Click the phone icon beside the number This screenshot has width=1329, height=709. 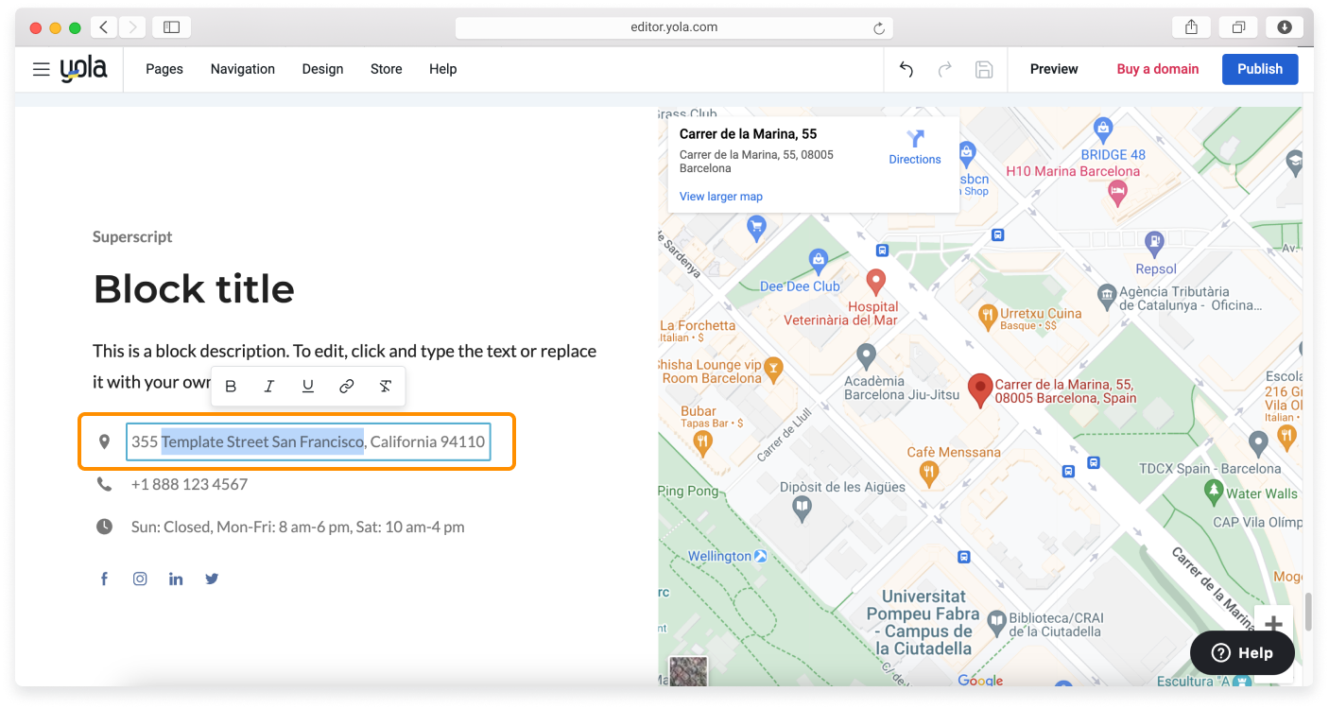[104, 484]
